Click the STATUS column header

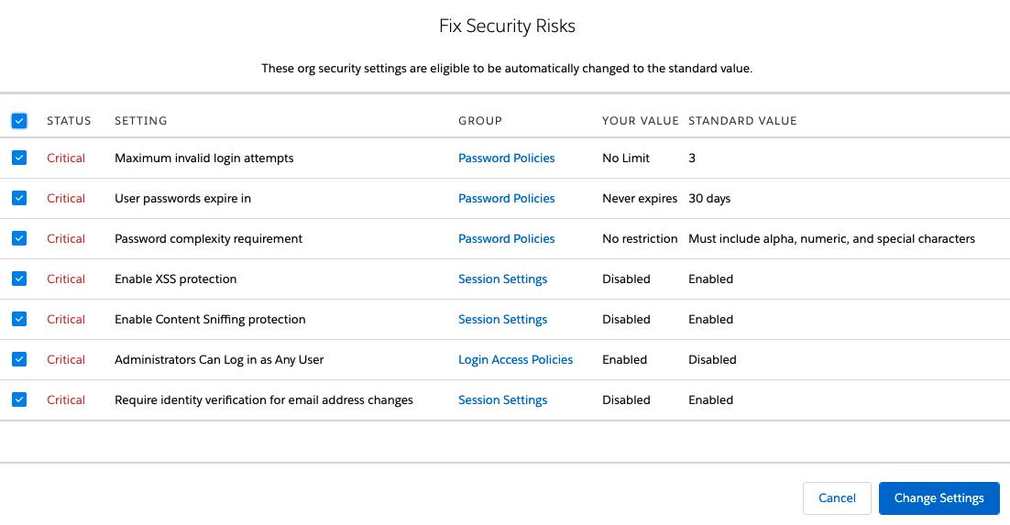pyautogui.click(x=69, y=121)
